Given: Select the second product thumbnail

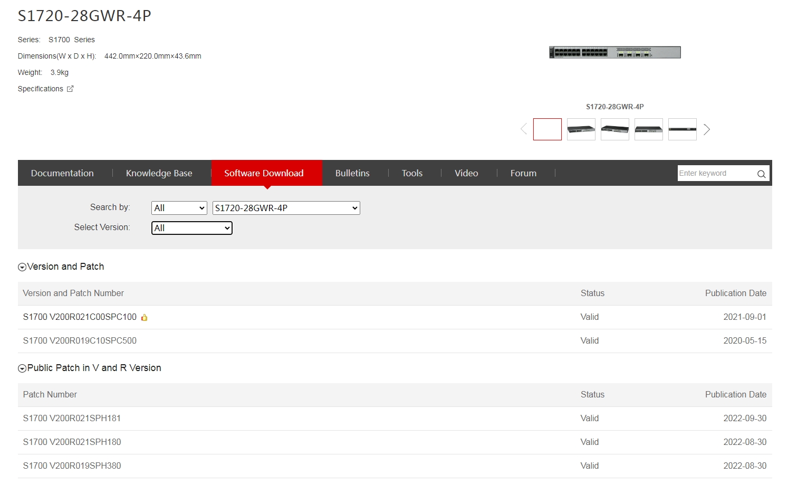Looking at the screenshot, I should click(x=581, y=129).
